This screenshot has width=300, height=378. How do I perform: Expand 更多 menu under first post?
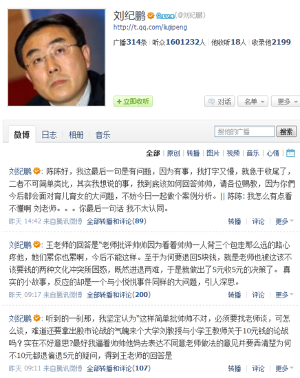(284, 221)
